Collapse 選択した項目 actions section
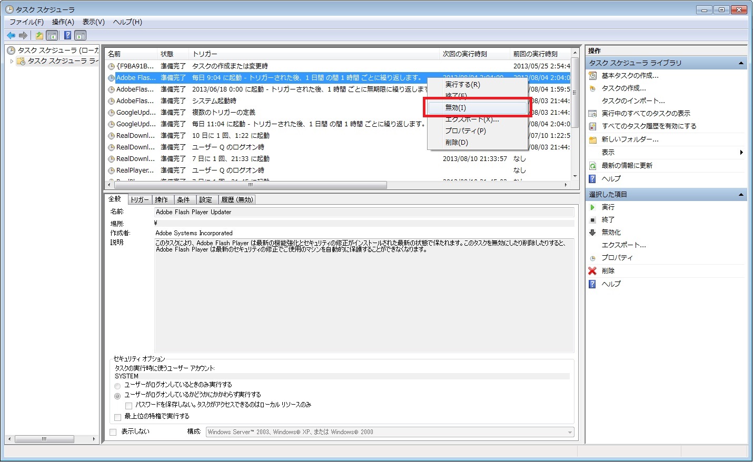 [x=741, y=195]
